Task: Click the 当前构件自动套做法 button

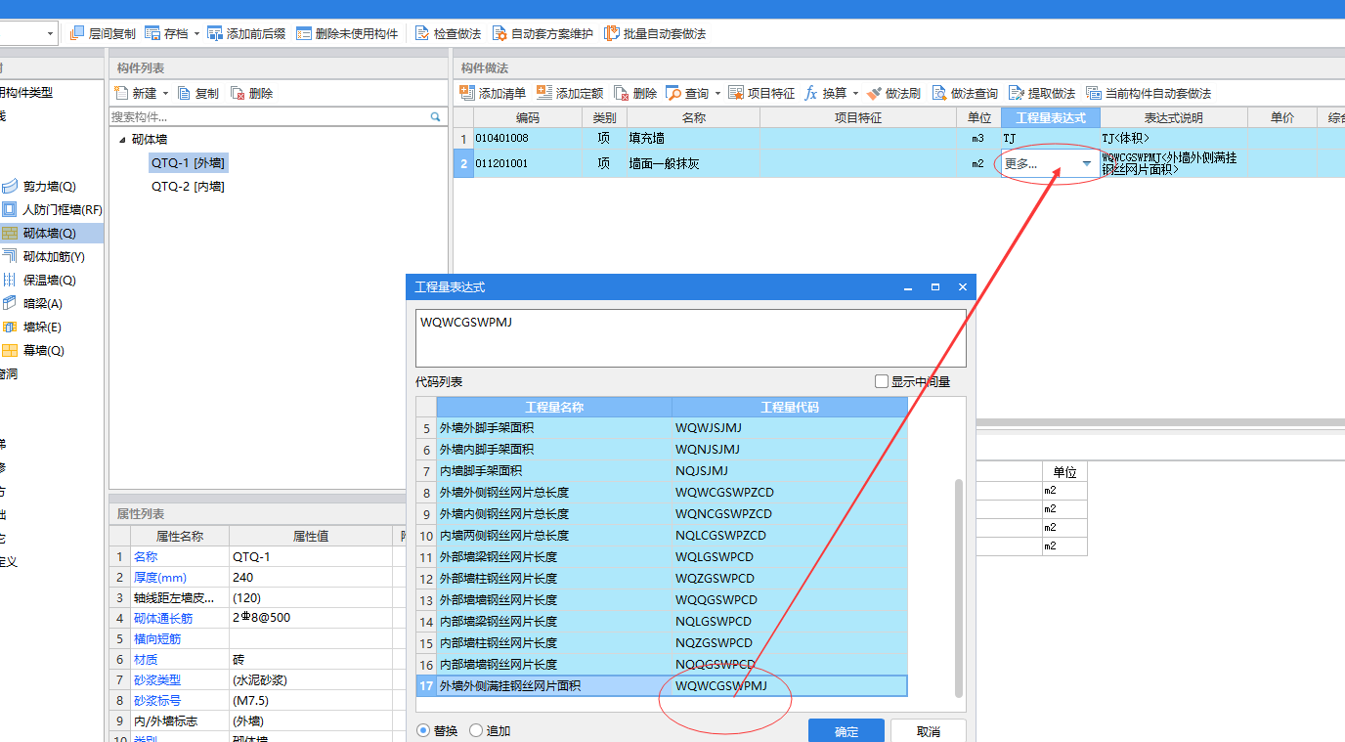Action: point(1149,93)
